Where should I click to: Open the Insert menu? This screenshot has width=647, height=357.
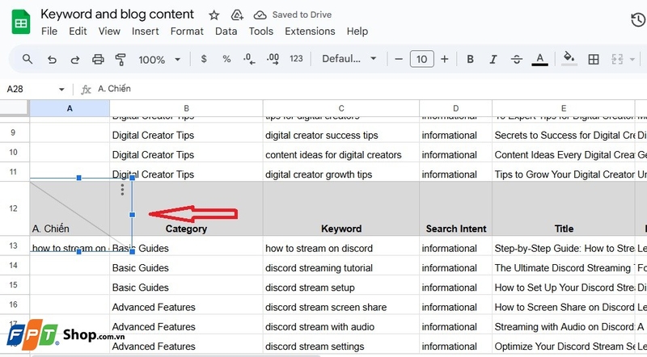coord(146,31)
